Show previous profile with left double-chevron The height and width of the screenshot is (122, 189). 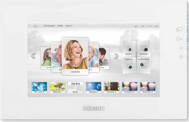click(33, 56)
